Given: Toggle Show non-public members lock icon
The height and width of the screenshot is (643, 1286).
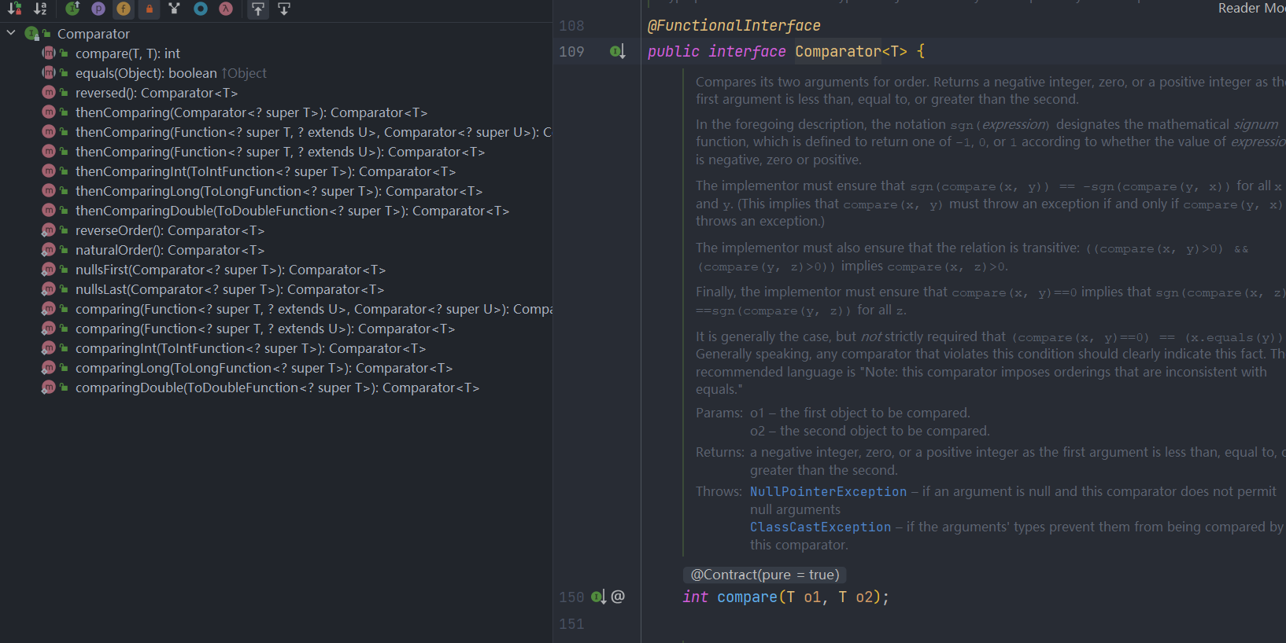Looking at the screenshot, I should tap(150, 9).
